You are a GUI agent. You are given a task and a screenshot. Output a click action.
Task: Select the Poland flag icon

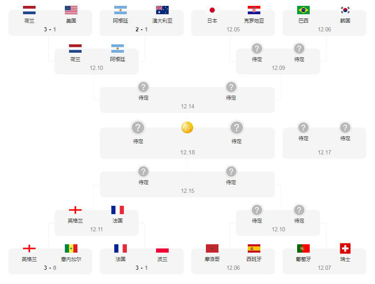(x=162, y=248)
